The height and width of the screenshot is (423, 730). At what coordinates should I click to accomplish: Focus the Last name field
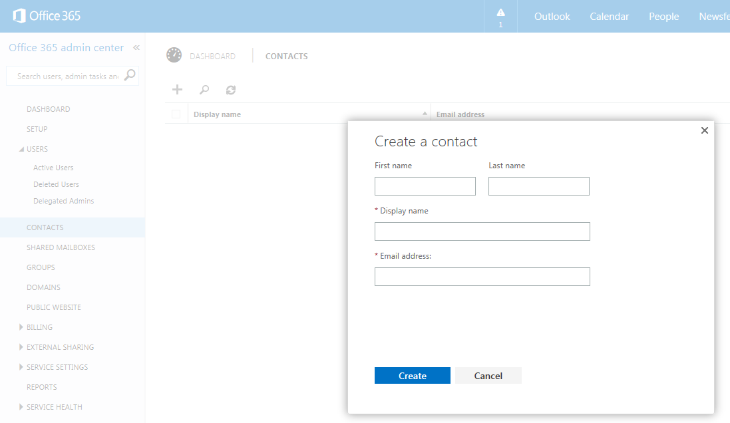point(538,186)
